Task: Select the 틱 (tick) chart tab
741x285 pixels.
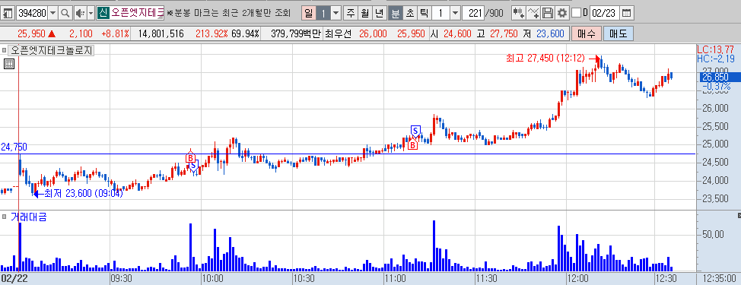Action: (x=424, y=13)
